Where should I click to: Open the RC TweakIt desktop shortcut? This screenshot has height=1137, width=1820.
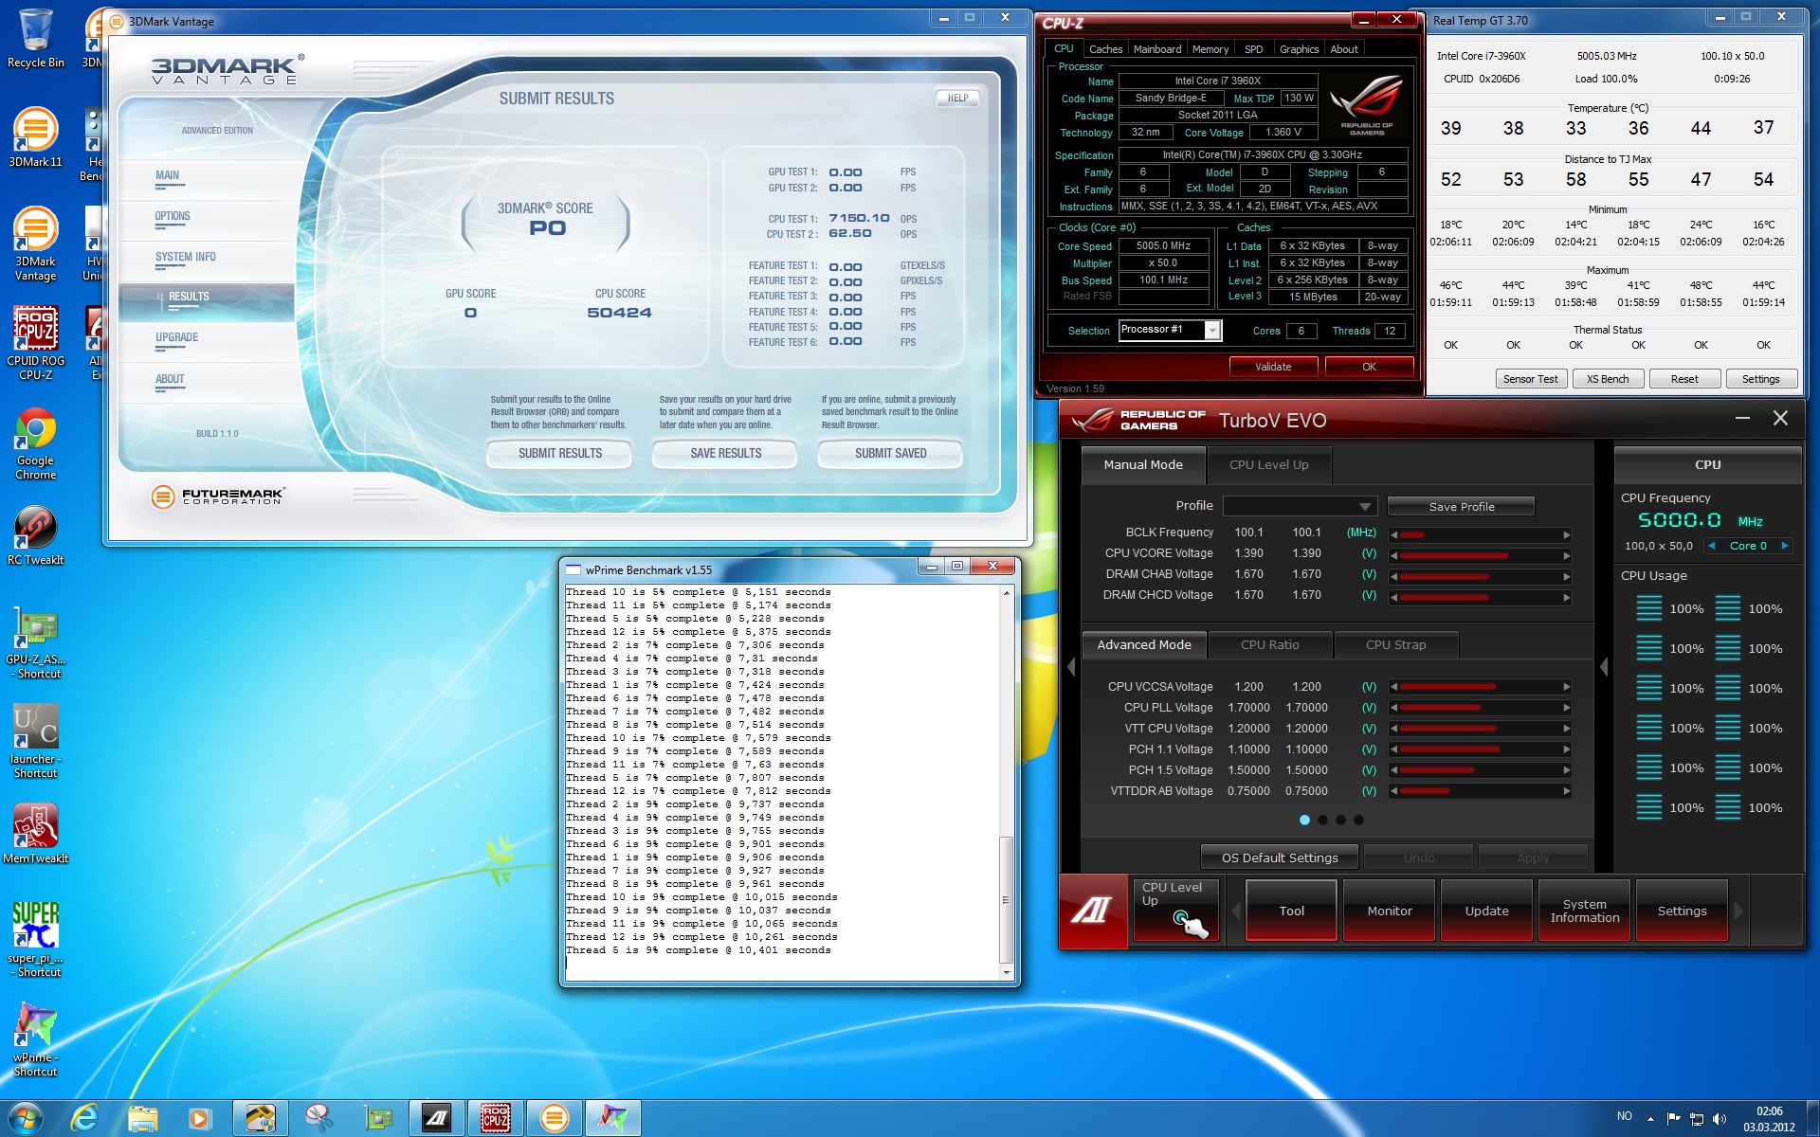35,535
